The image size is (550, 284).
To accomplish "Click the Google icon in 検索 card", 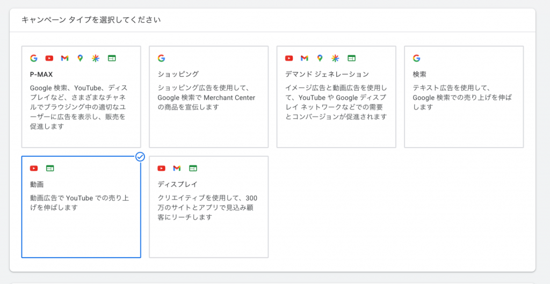I will (416, 58).
